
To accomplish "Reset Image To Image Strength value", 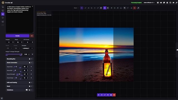I will (32, 54).
